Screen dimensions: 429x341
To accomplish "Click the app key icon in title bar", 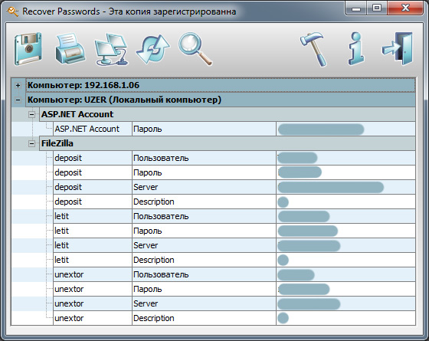I will coord(12,11).
